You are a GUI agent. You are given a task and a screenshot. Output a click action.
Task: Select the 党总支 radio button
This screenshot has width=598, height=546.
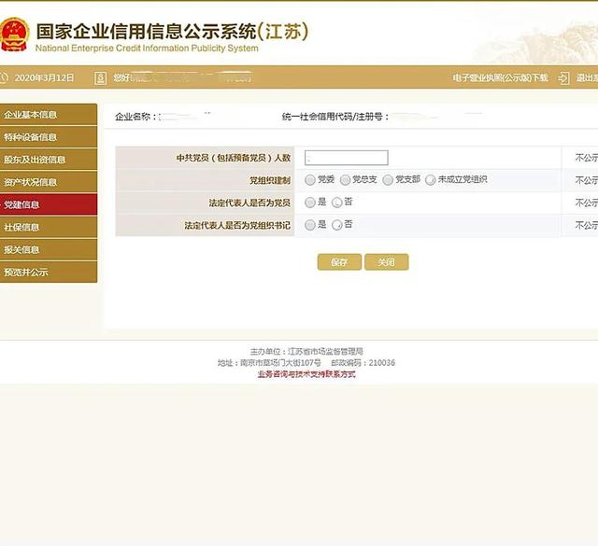345,180
